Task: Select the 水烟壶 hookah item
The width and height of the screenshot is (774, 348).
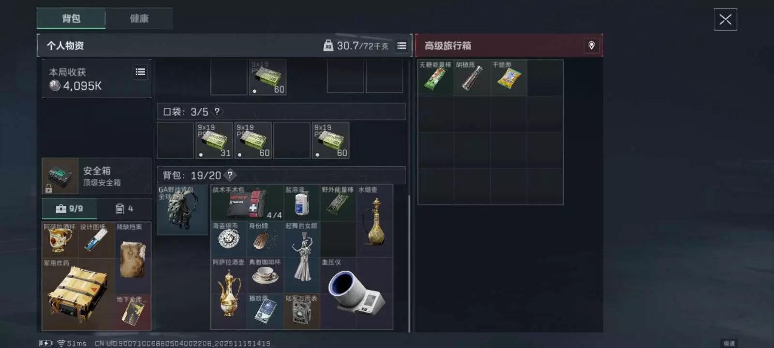Action: [x=374, y=220]
